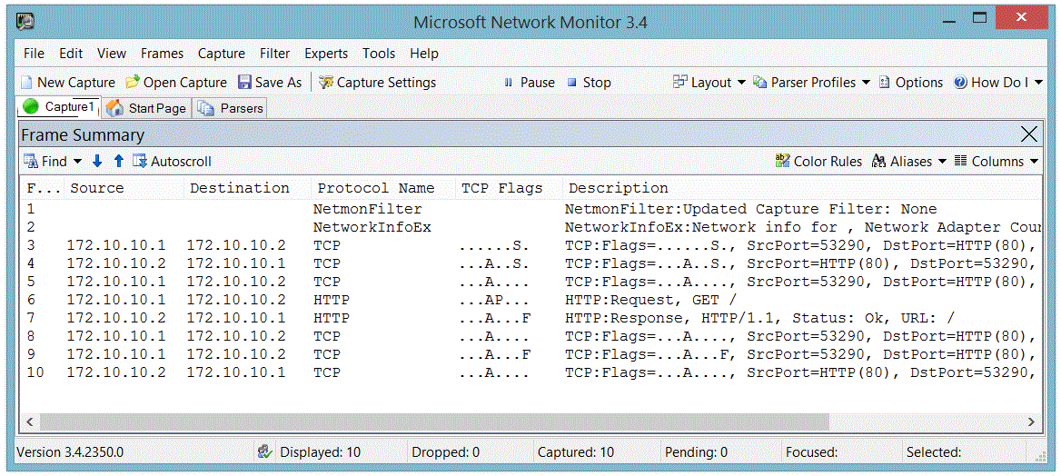Click the Capture Settings icon
The height and width of the screenshot is (476, 1061).
click(x=325, y=83)
